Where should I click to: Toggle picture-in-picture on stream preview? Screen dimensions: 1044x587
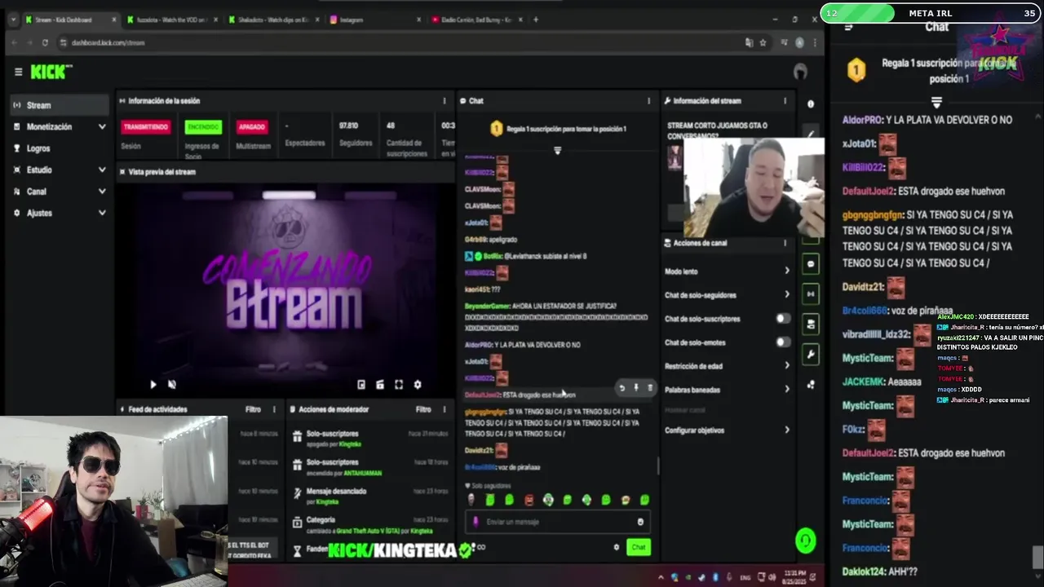[x=361, y=385]
